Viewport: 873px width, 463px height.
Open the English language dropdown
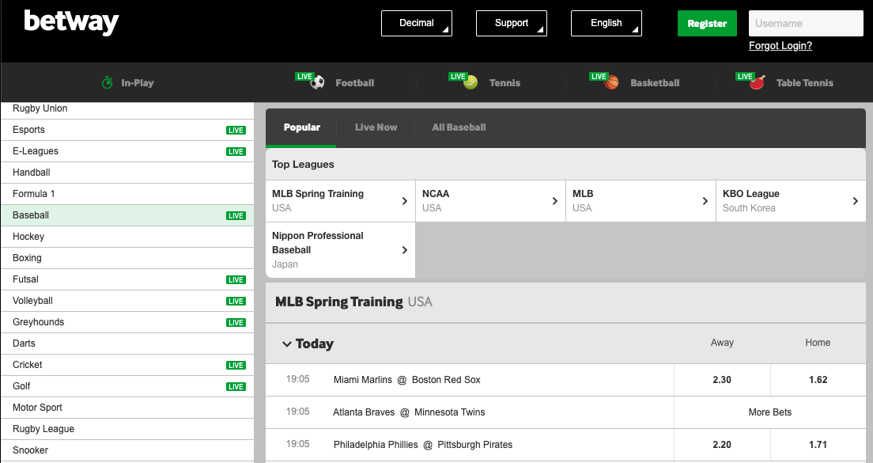pos(607,24)
